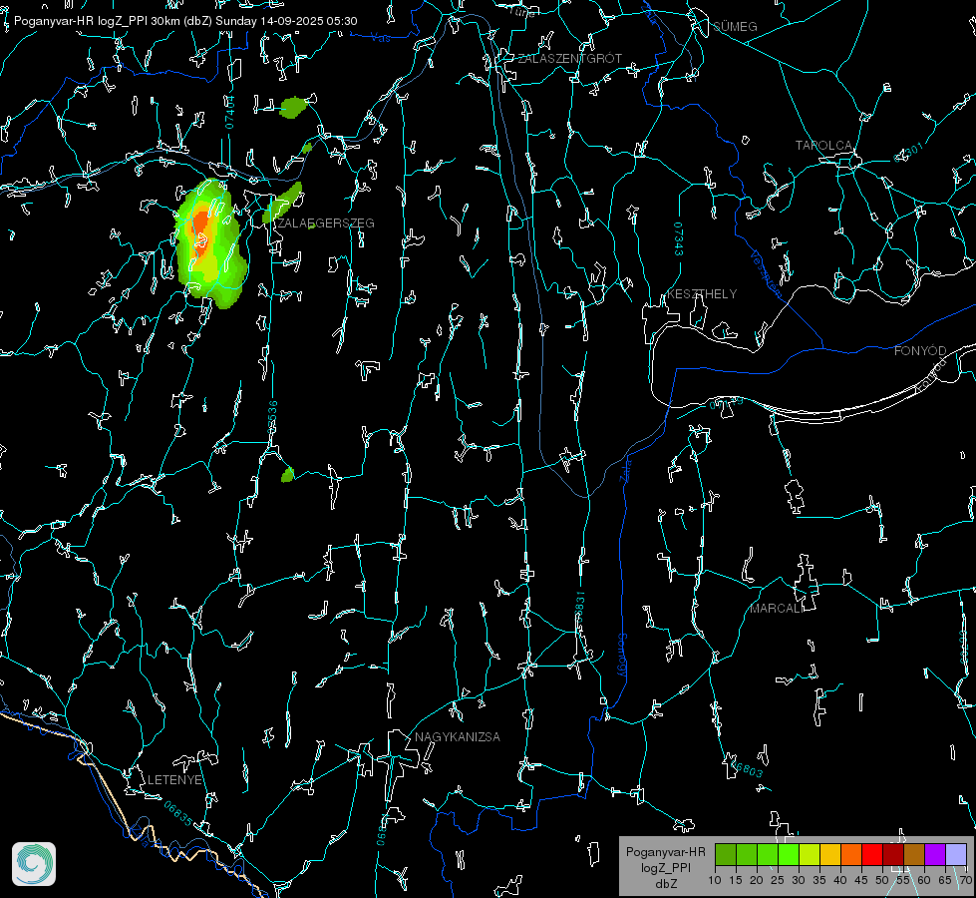Viewport: 976px width, 898px height.
Task: Click the legend dbZ unit label
Action: coord(666,884)
